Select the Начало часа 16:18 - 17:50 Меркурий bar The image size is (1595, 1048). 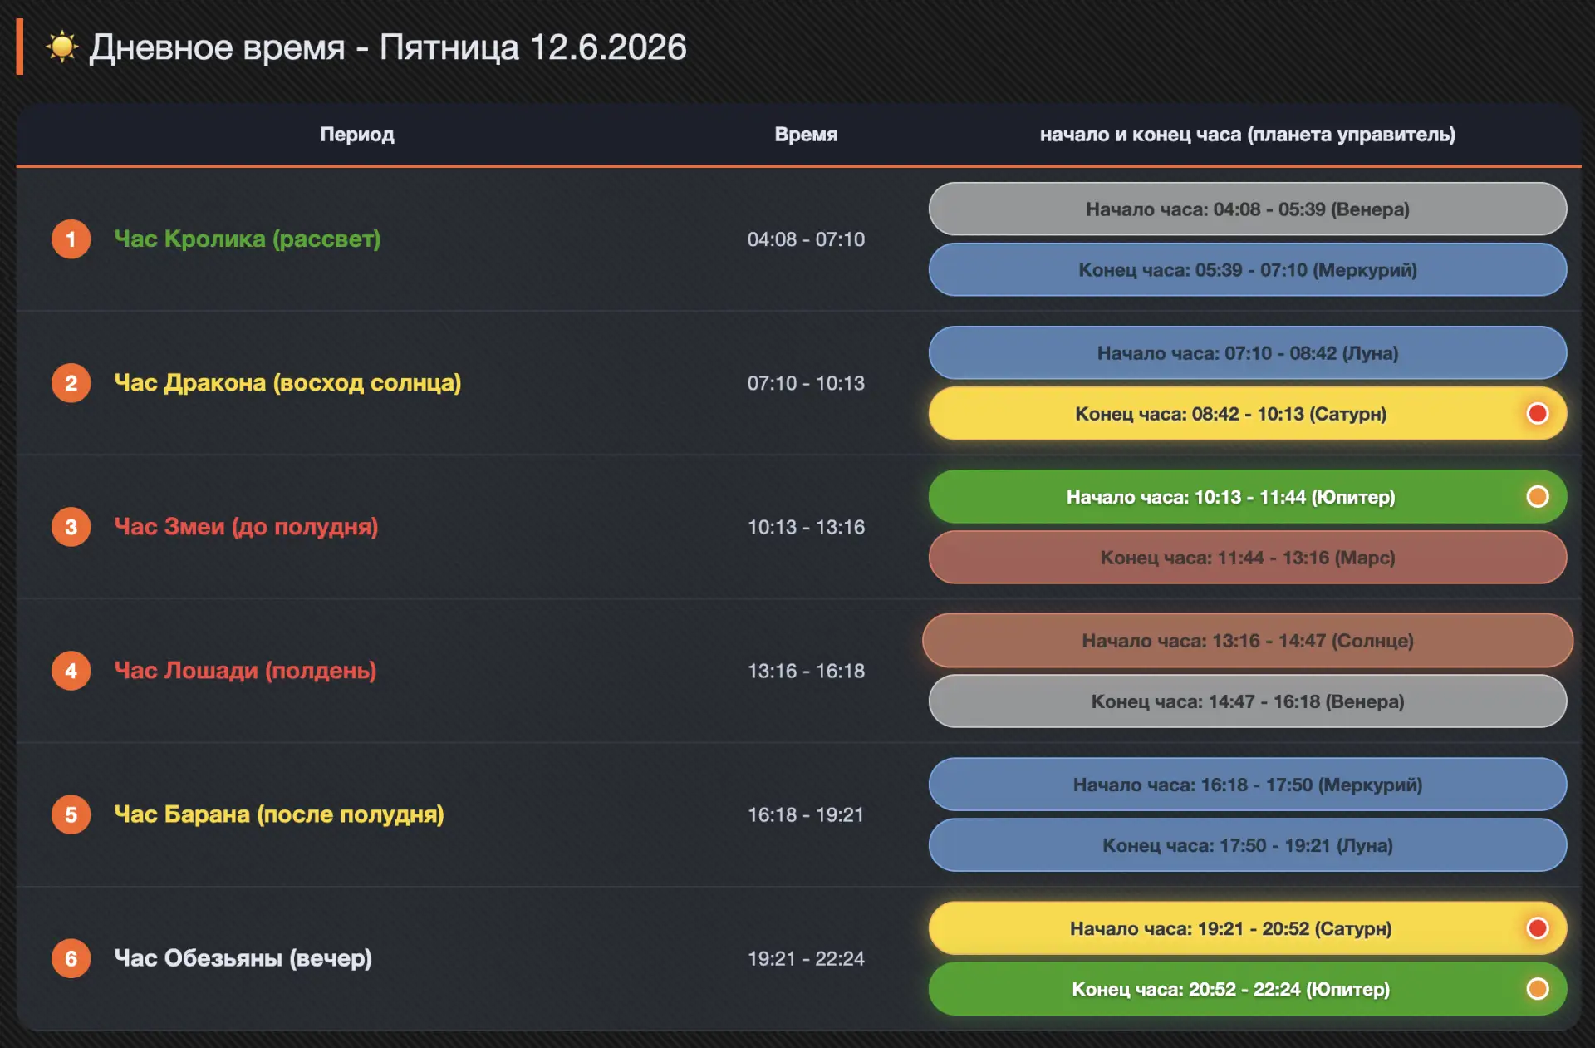click(1248, 784)
